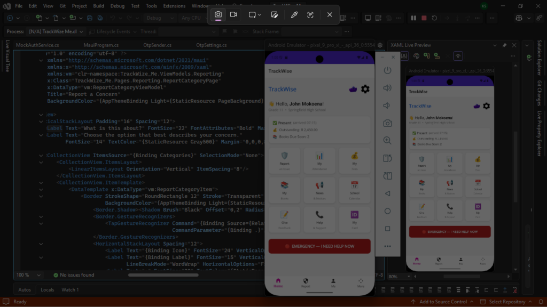This screenshot has width=547, height=307.
Task: Tap the News & Notices tile in emulator
Action: pyautogui.click(x=319, y=191)
